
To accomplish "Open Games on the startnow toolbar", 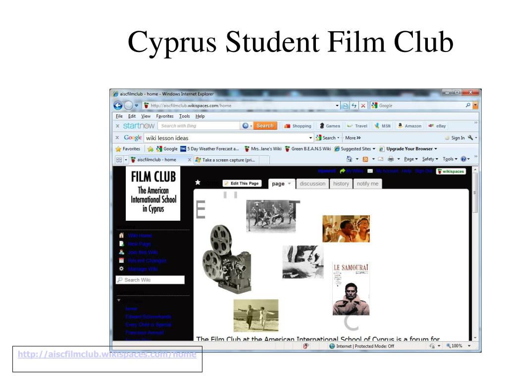I will click(329, 126).
